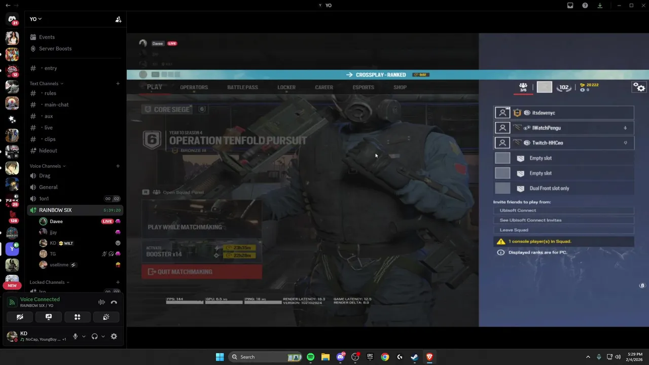
Task: Open the Discord inbox icon
Action: click(x=570, y=6)
